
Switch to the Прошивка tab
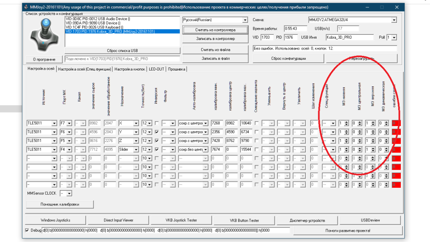(x=177, y=69)
